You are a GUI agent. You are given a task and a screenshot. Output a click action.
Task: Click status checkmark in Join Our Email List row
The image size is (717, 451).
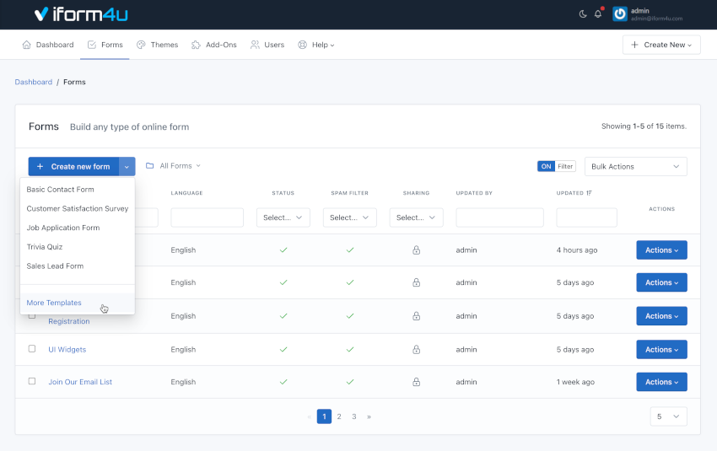tap(283, 382)
